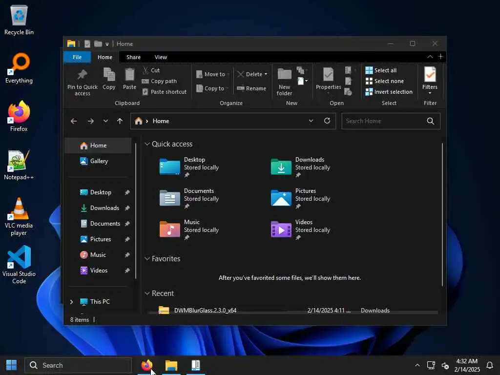Open Customize Quick Access Toolbar dropdown

pyautogui.click(x=107, y=44)
